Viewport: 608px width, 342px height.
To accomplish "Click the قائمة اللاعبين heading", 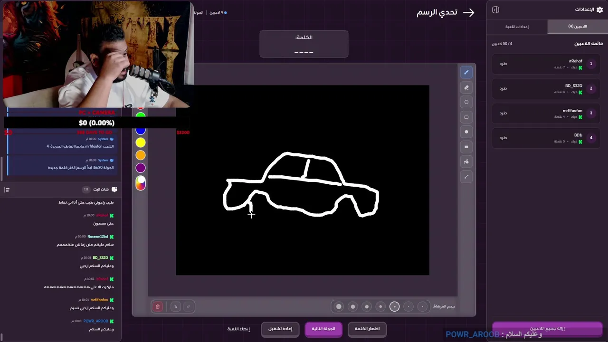I will click(589, 44).
